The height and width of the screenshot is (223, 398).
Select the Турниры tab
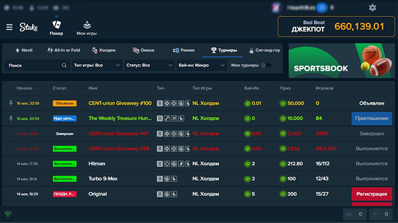pyautogui.click(x=223, y=50)
